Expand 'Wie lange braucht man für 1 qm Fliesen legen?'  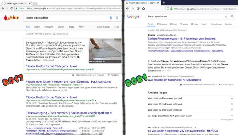[191, 116]
